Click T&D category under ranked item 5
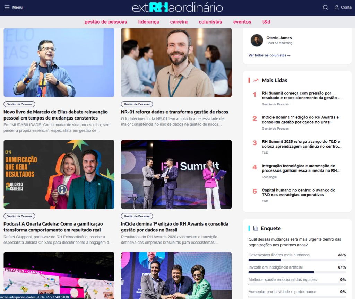The width and height of the screenshot is (355, 299). 265,201
